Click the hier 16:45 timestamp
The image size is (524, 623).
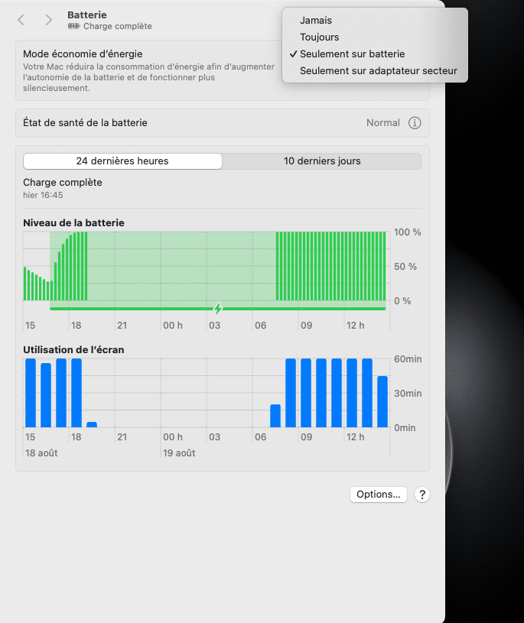click(43, 195)
